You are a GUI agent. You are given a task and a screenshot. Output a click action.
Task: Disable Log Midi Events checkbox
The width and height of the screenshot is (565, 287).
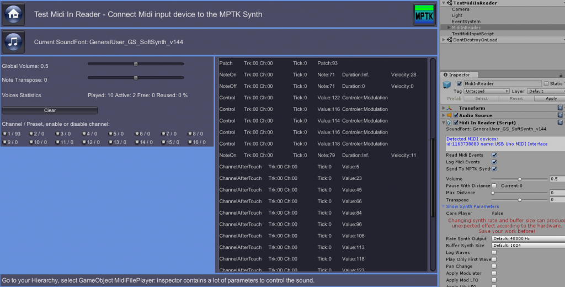click(x=494, y=162)
